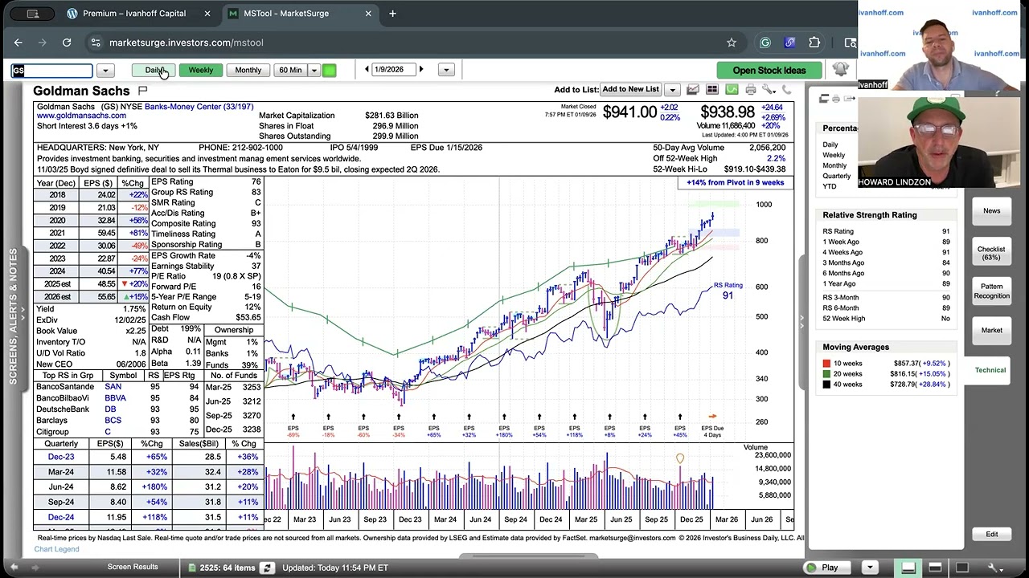
Task: Select the Daily chart period
Action: coord(153,71)
